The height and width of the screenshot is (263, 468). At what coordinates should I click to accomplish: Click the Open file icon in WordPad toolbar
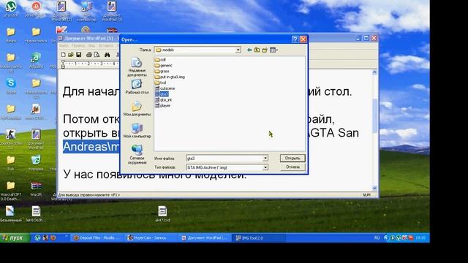71,55
